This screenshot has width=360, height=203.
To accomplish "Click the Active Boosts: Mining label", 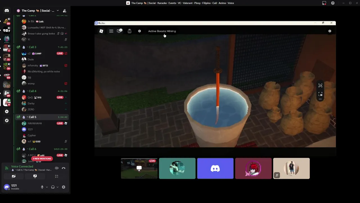I will click(x=162, y=31).
